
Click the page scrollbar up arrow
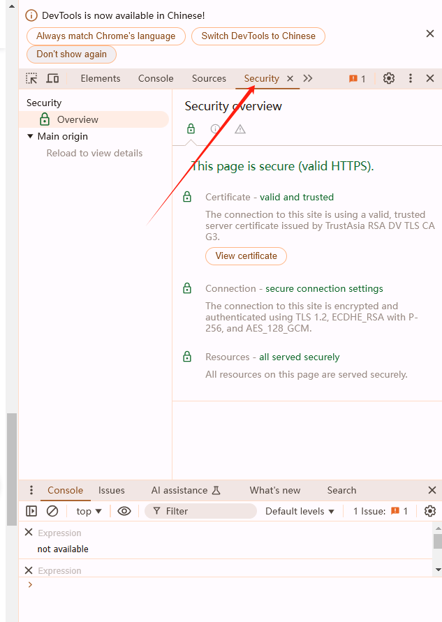(x=12, y=6)
